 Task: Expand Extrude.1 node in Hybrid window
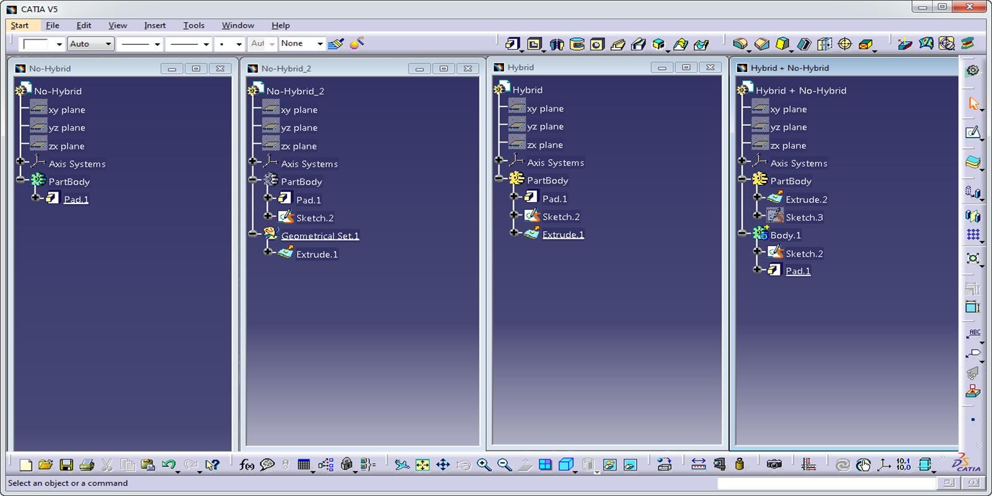point(514,232)
